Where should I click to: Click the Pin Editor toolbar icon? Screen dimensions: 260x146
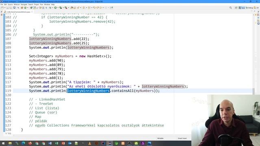(111, 8)
